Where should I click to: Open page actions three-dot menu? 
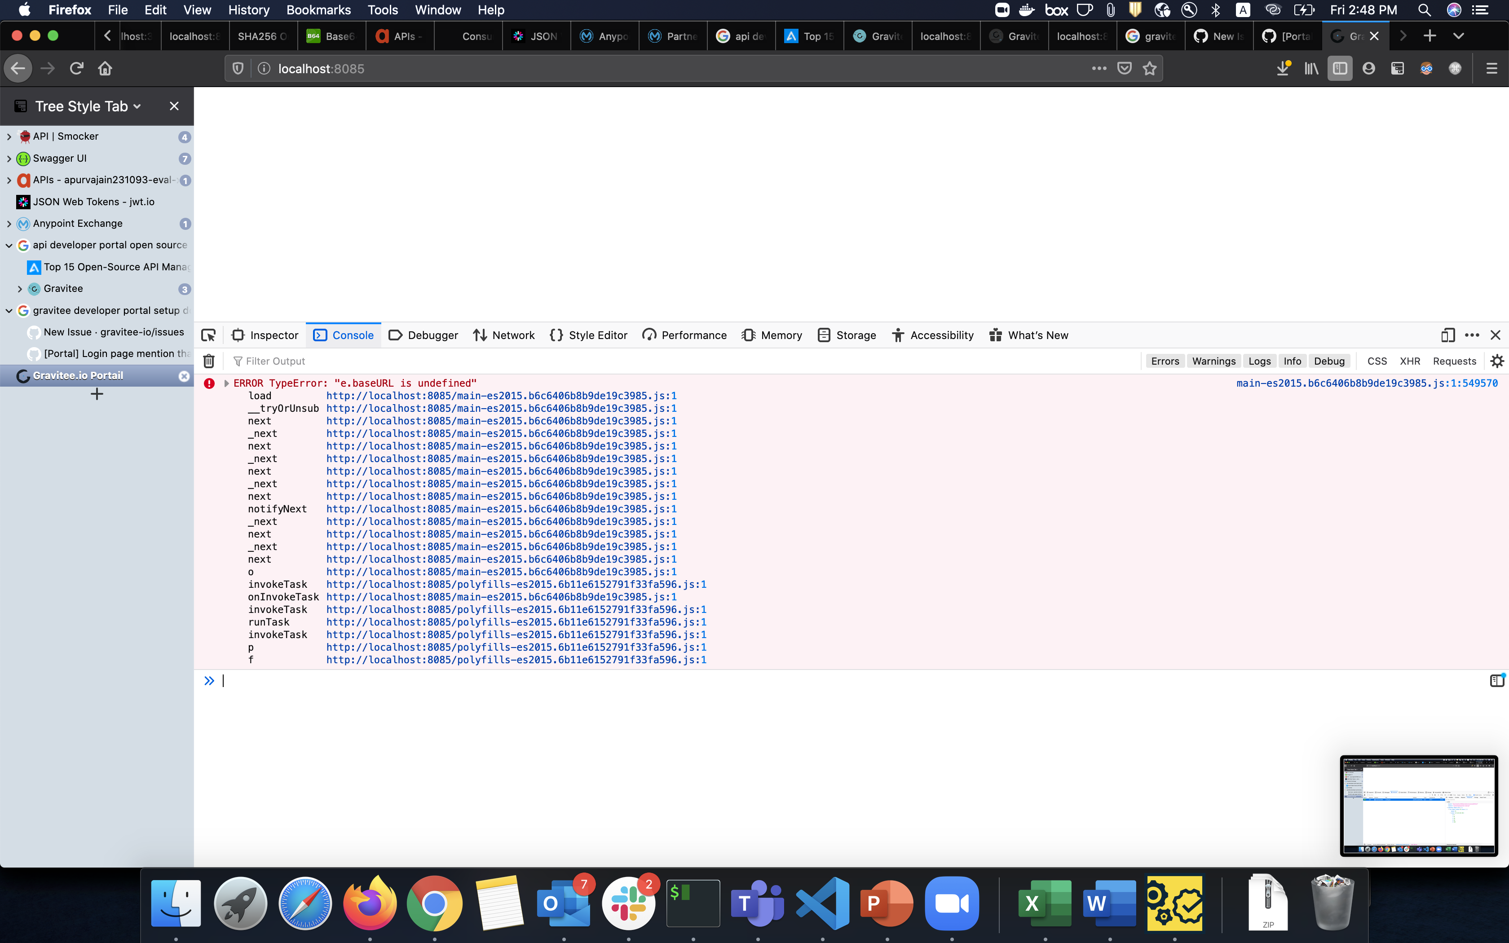(1099, 69)
